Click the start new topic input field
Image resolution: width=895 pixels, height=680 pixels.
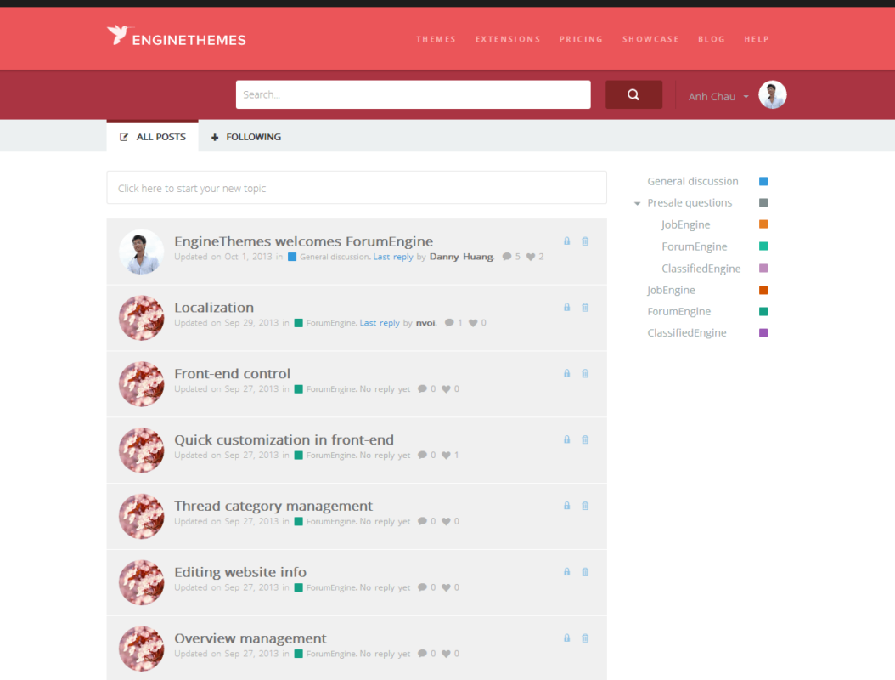pyautogui.click(x=356, y=187)
